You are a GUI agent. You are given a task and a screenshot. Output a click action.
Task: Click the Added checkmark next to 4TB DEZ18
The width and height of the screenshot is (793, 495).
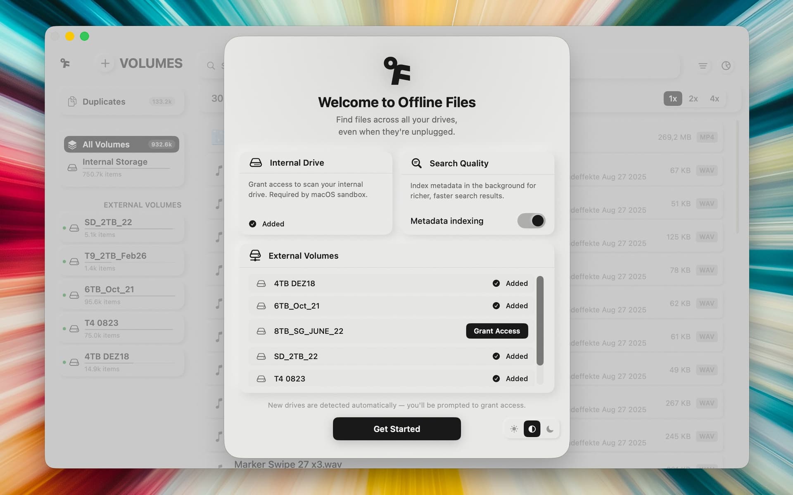coord(496,283)
